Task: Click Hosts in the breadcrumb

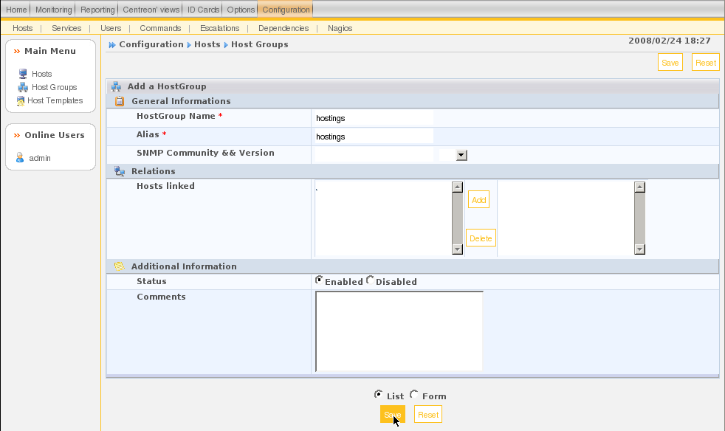Action: click(x=207, y=44)
